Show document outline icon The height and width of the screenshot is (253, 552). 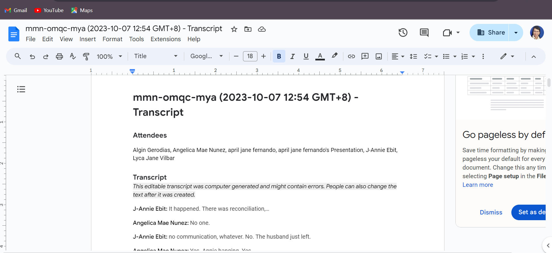pyautogui.click(x=21, y=89)
